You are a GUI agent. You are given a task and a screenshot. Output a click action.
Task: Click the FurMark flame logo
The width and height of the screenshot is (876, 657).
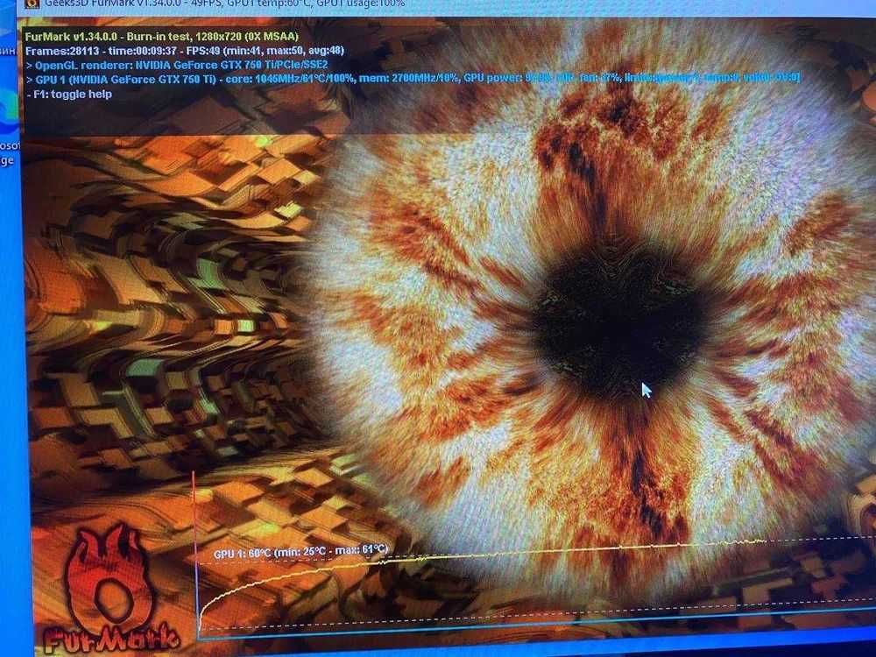pyautogui.click(x=112, y=590)
